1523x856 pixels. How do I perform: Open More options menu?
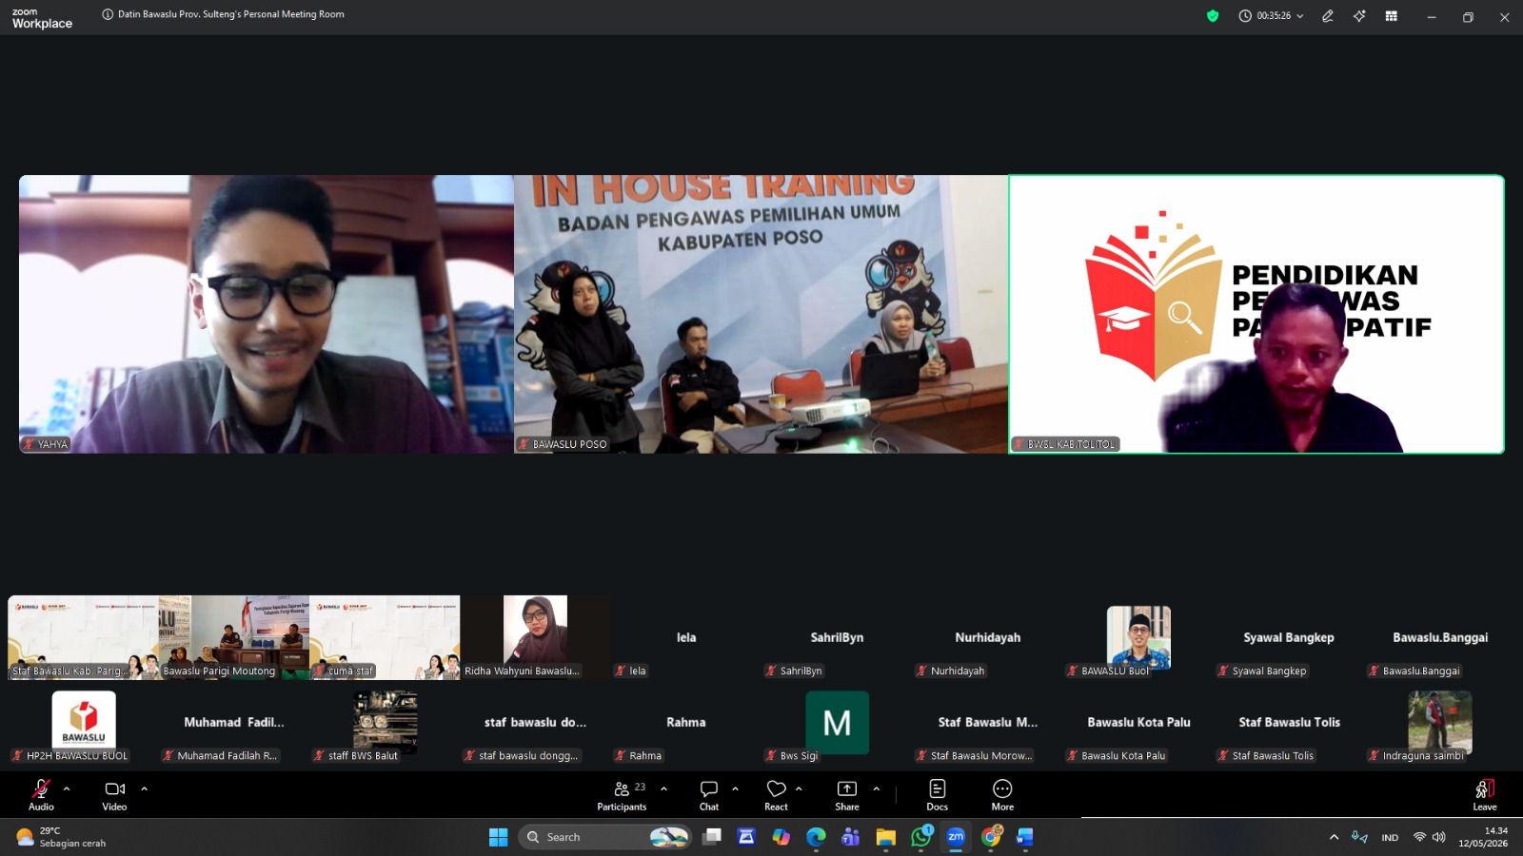[x=1002, y=795]
